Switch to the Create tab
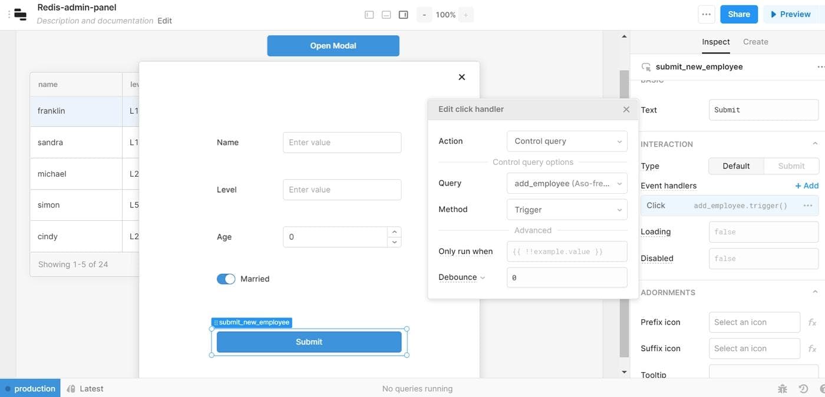The width and height of the screenshot is (825, 397). 755,42
